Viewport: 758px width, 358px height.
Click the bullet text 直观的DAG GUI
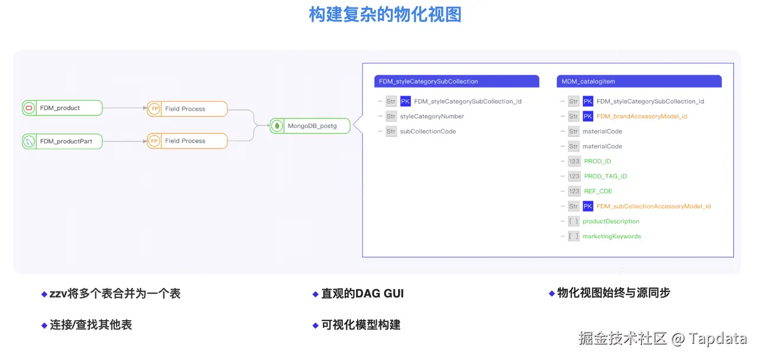(362, 293)
